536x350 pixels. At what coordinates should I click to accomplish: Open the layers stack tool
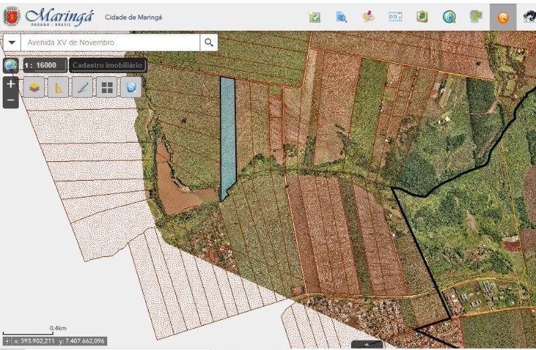coord(35,87)
